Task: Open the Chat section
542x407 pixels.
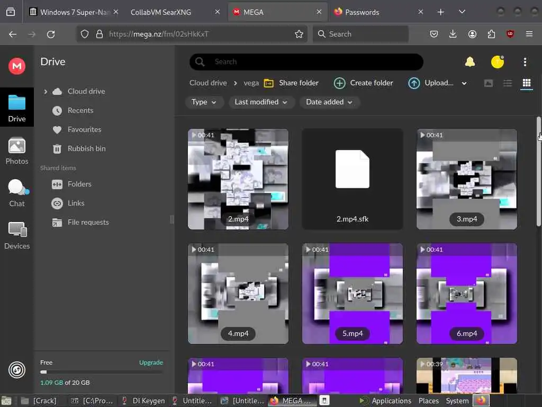Action: (16, 193)
